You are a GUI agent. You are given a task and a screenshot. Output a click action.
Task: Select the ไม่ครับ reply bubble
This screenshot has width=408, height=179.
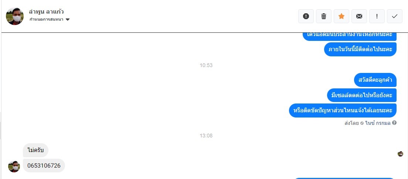point(35,150)
